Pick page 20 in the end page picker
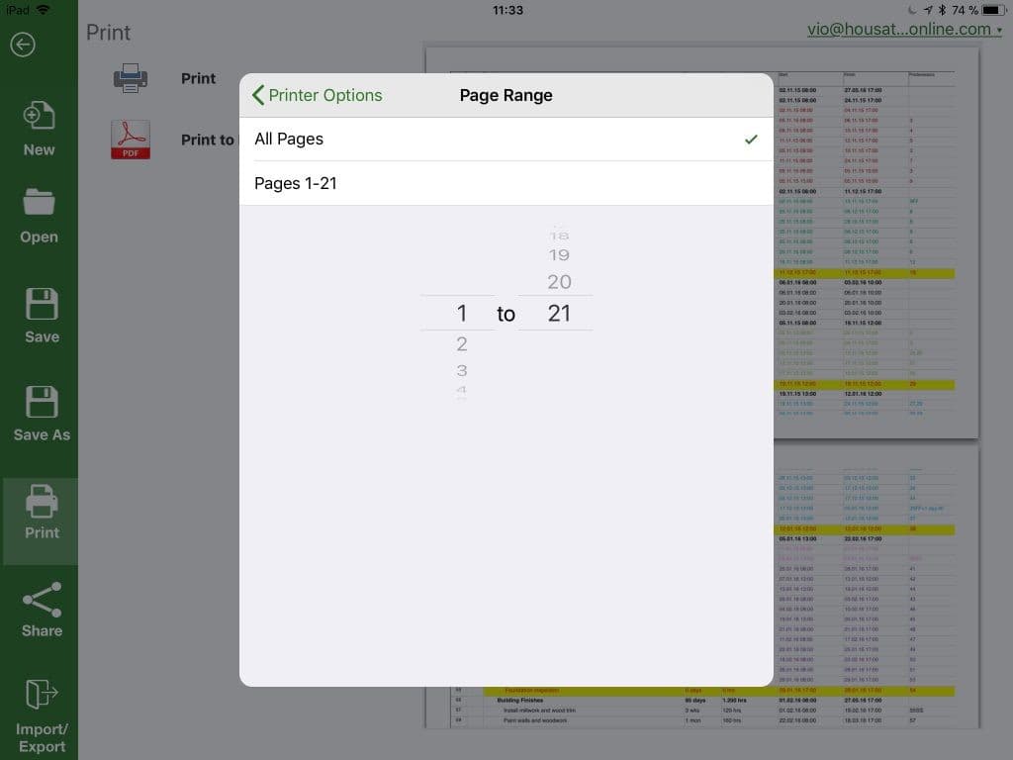 (559, 282)
